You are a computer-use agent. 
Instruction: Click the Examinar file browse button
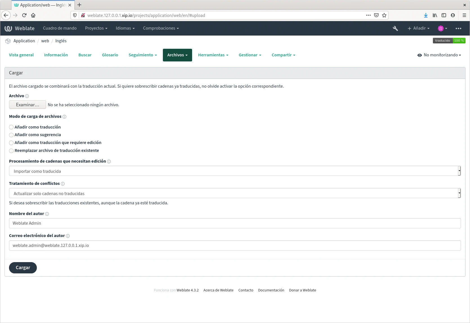pos(28,105)
